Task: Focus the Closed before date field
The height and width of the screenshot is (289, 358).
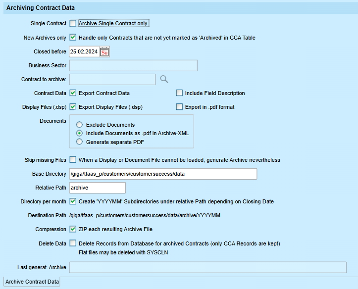Action: [x=84, y=52]
